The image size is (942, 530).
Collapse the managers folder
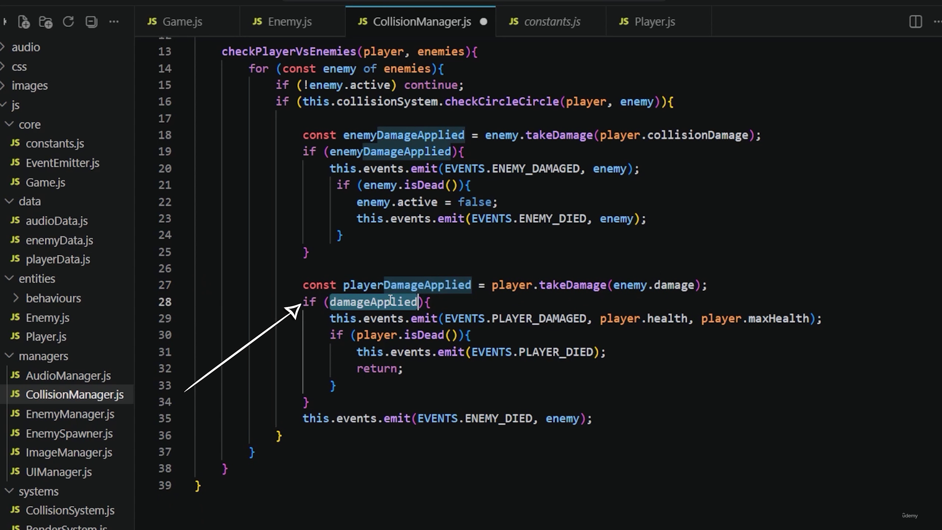point(43,356)
